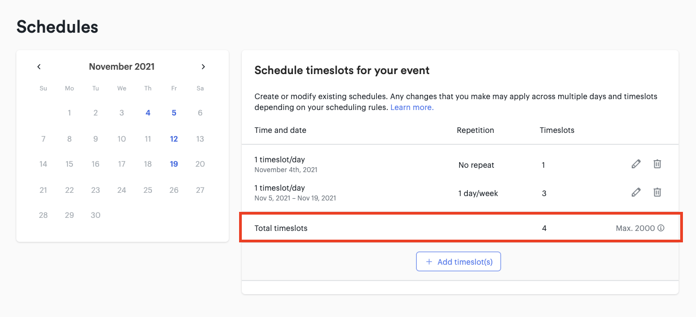
Task: Select November 5 on the calendar
Action: pos(174,113)
